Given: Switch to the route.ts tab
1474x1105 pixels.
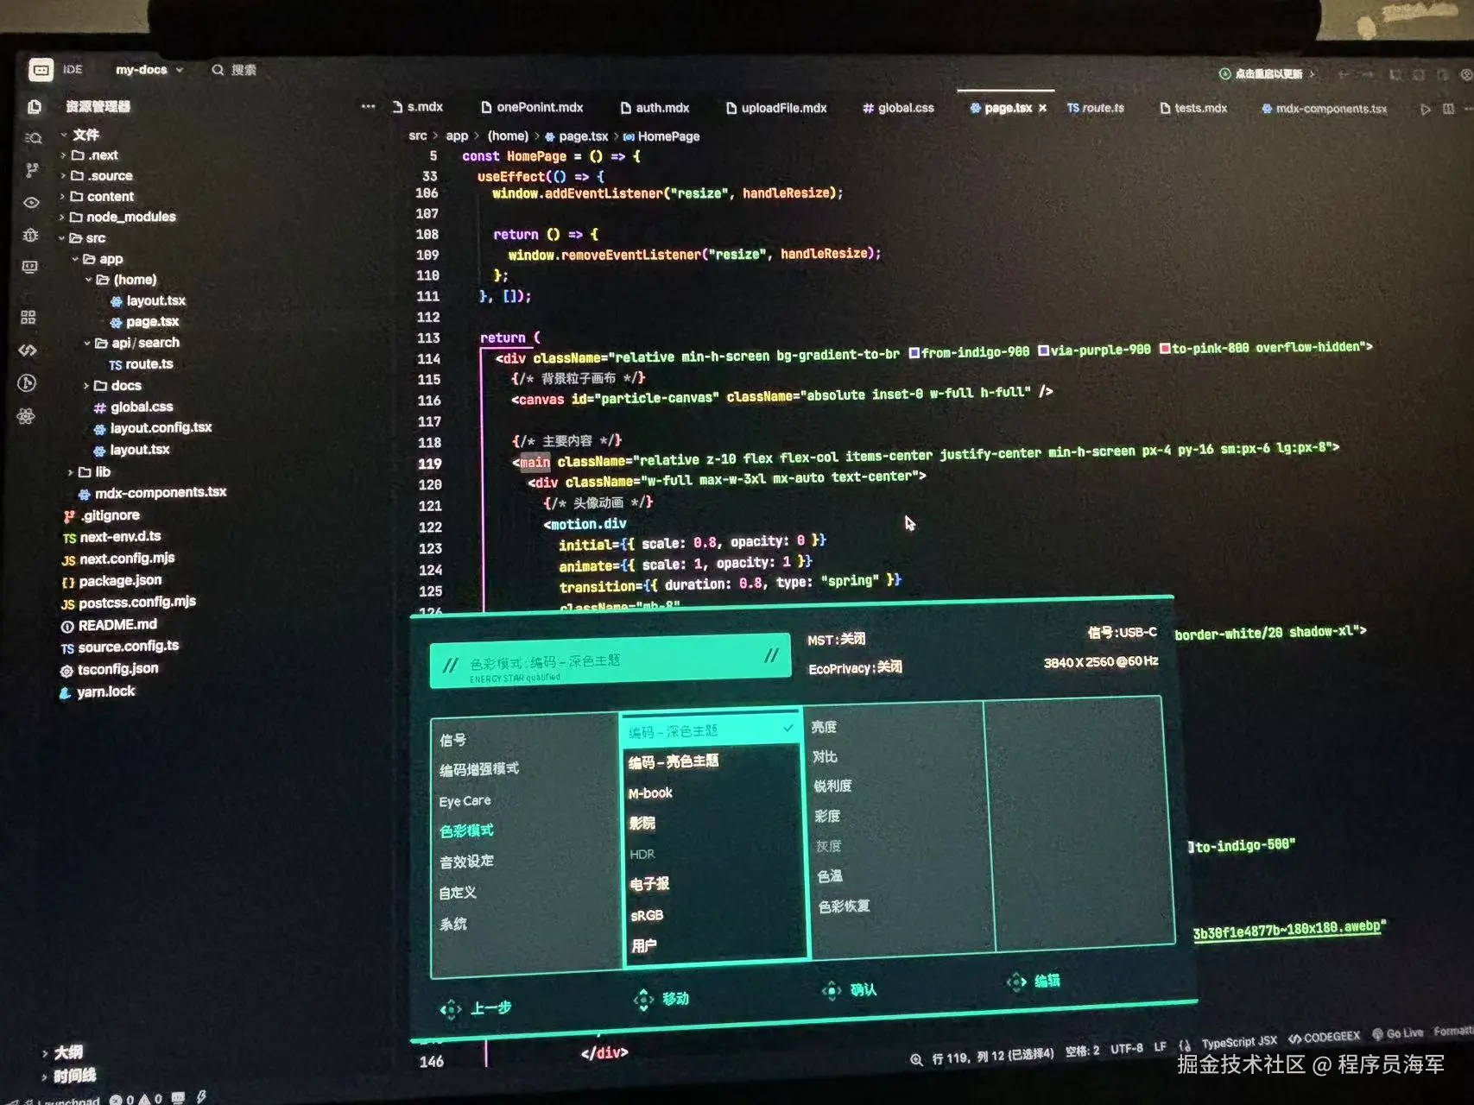Looking at the screenshot, I should (x=1095, y=108).
